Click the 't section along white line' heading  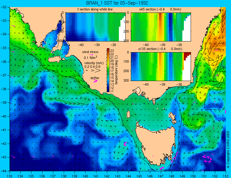(95, 10)
